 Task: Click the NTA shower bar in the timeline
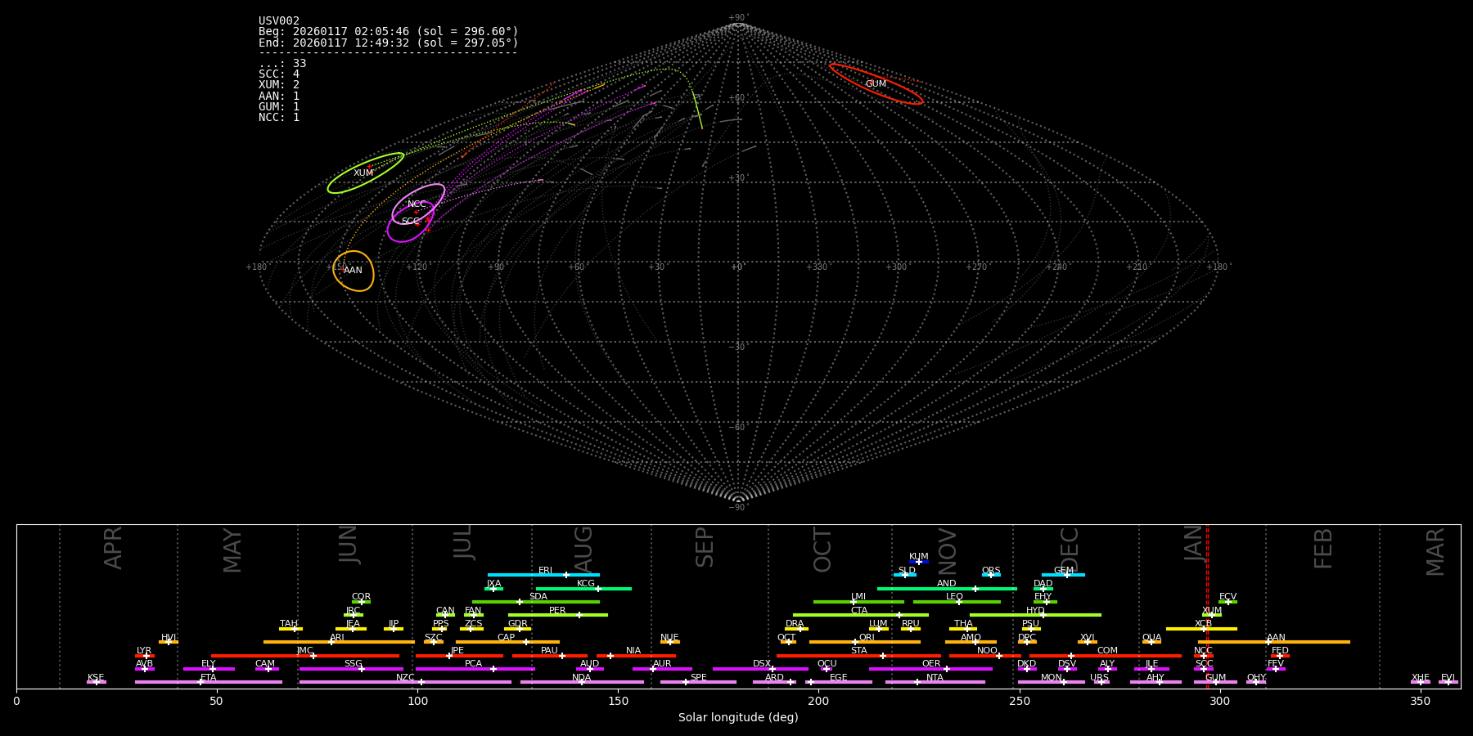(935, 682)
